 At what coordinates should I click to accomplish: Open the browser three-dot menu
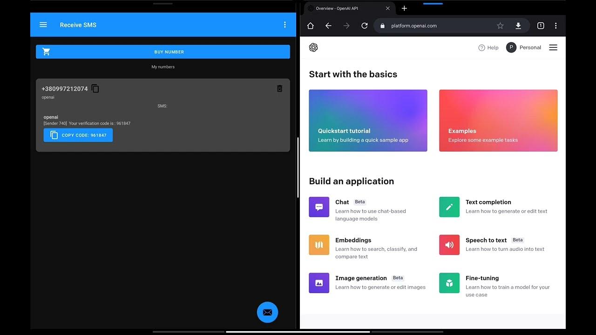[x=555, y=26]
